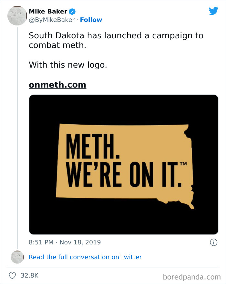Click the "With this new logo." line

[68, 65]
